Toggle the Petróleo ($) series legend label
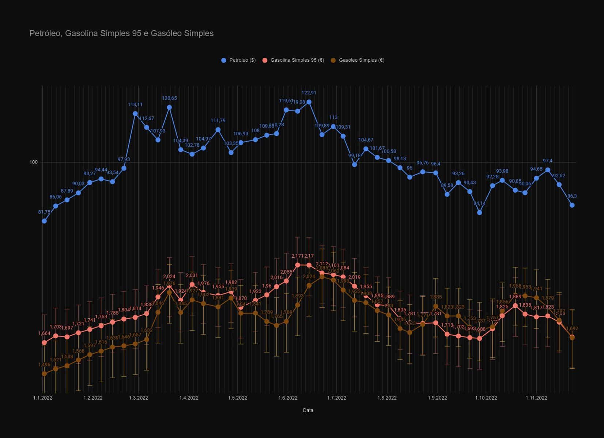 [242, 60]
